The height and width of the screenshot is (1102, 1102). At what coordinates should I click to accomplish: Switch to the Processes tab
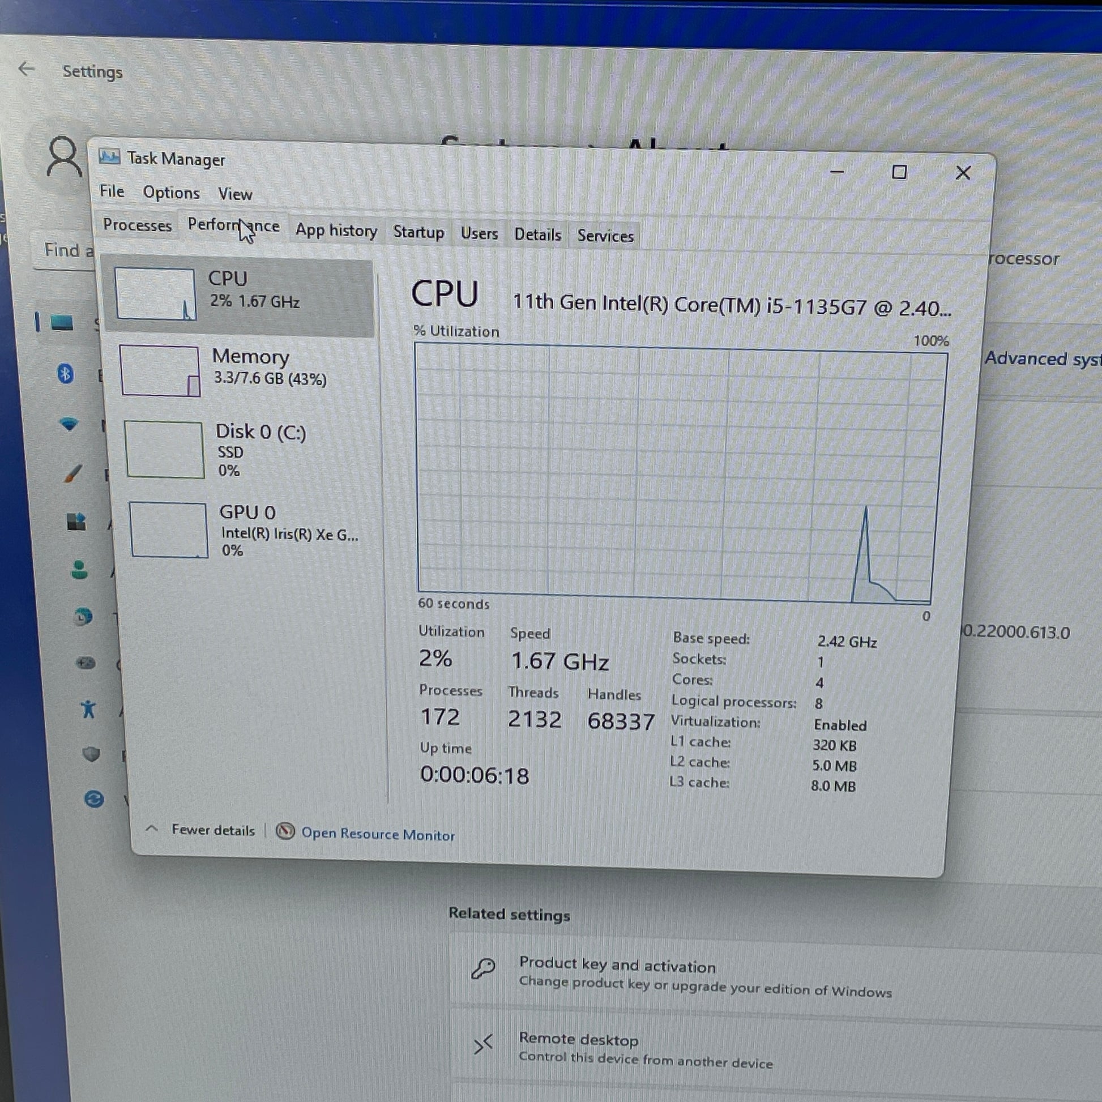(x=138, y=225)
